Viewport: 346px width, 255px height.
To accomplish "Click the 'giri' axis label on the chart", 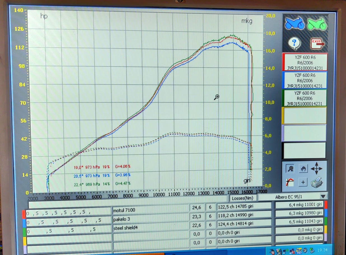I will tap(247, 181).
